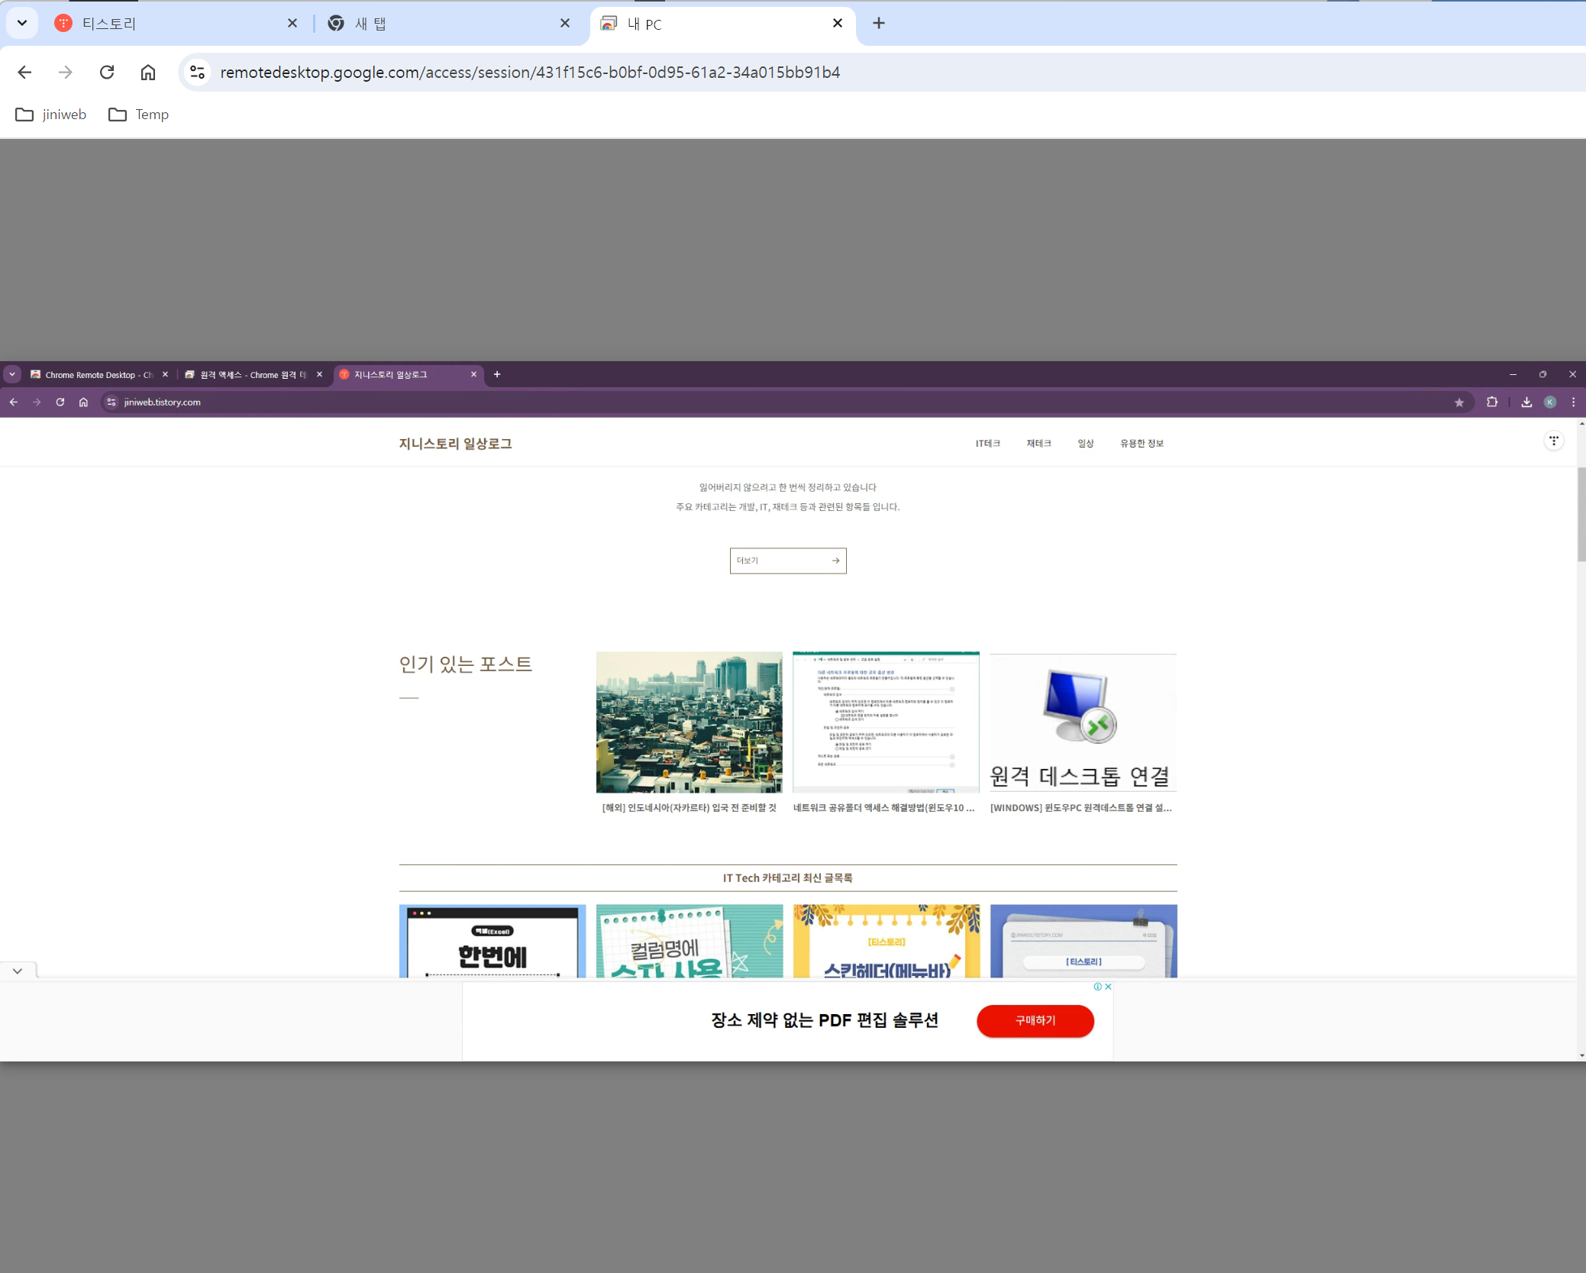This screenshot has height=1273, width=1586.
Task: Open the Downloads icon in the remote browser toolbar
Action: click(1525, 402)
